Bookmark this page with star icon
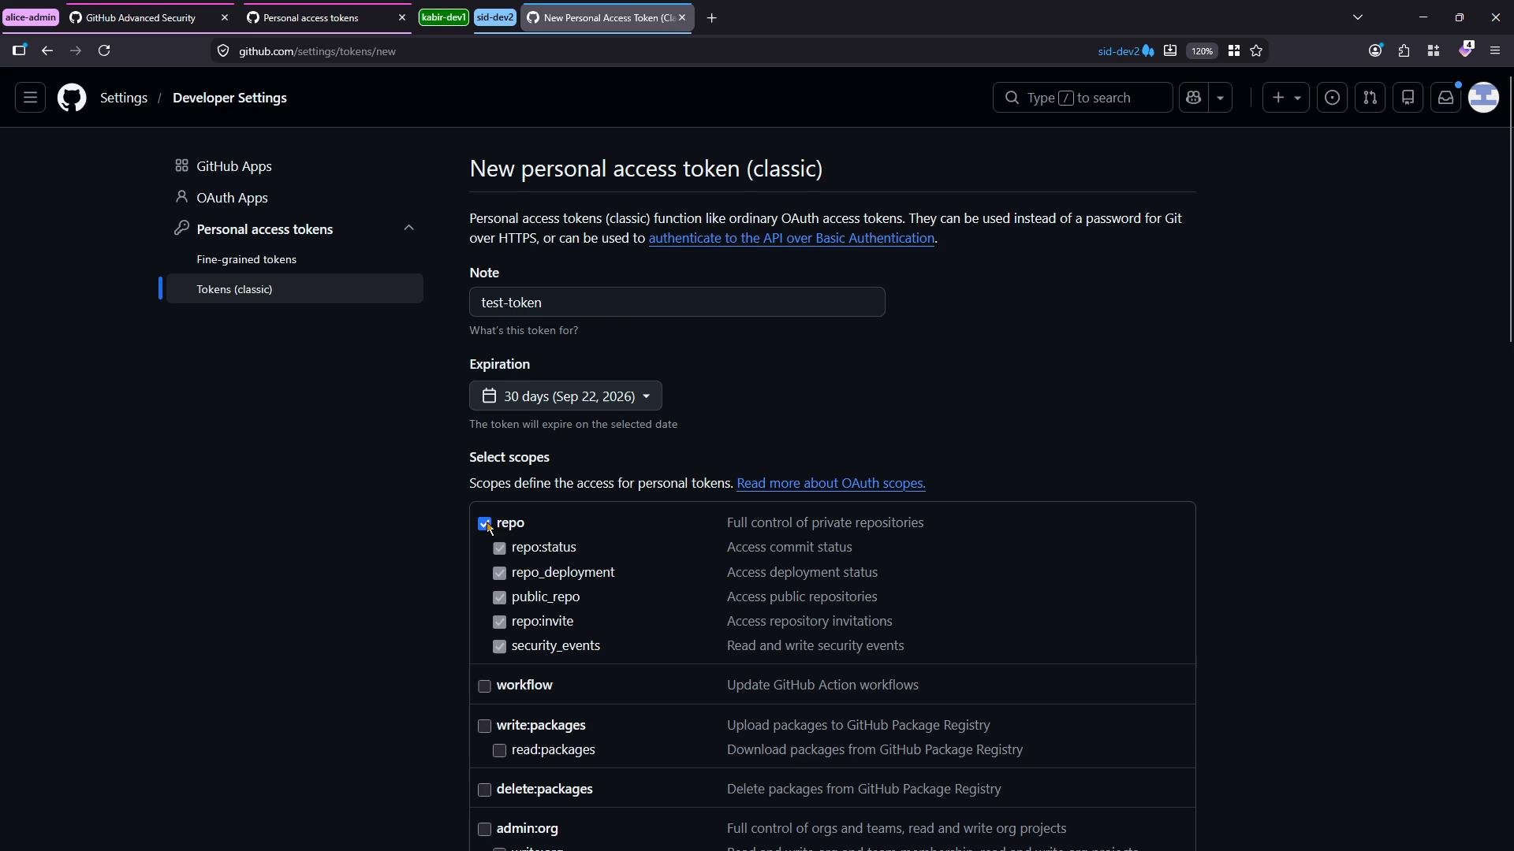 [1256, 51]
